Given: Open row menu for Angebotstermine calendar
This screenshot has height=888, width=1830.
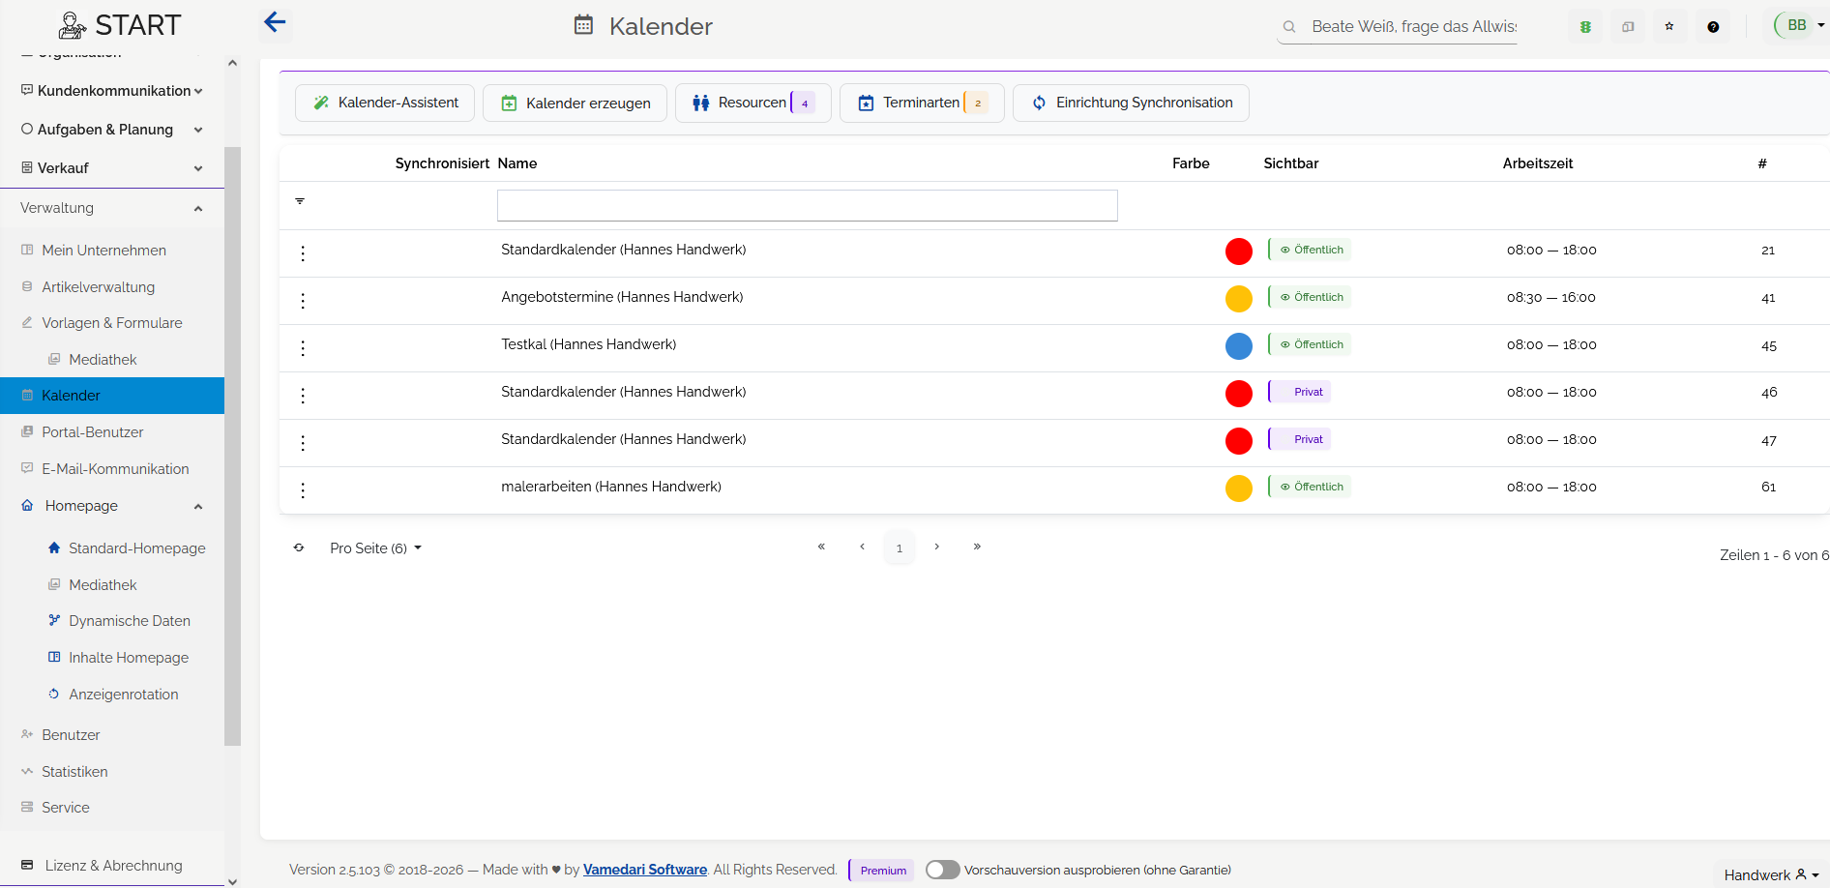Looking at the screenshot, I should [x=303, y=301].
